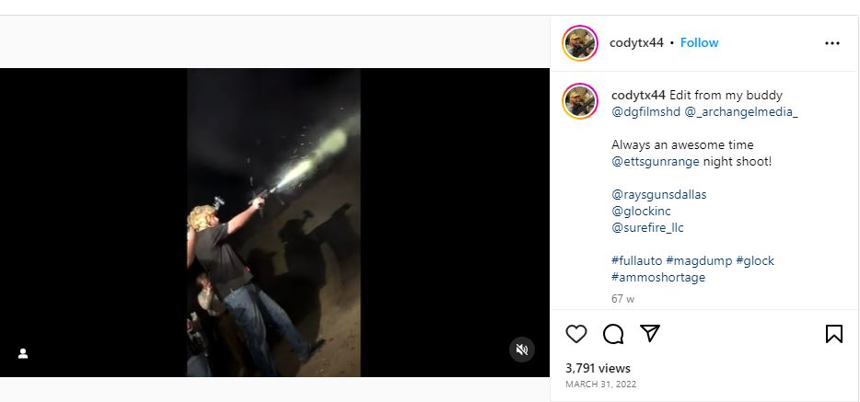The height and width of the screenshot is (402, 860).
Task: Open the @ettsgunrange mention
Action: coord(656,162)
